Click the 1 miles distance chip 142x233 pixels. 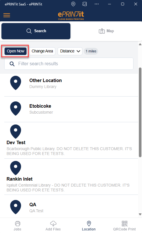tap(91, 51)
